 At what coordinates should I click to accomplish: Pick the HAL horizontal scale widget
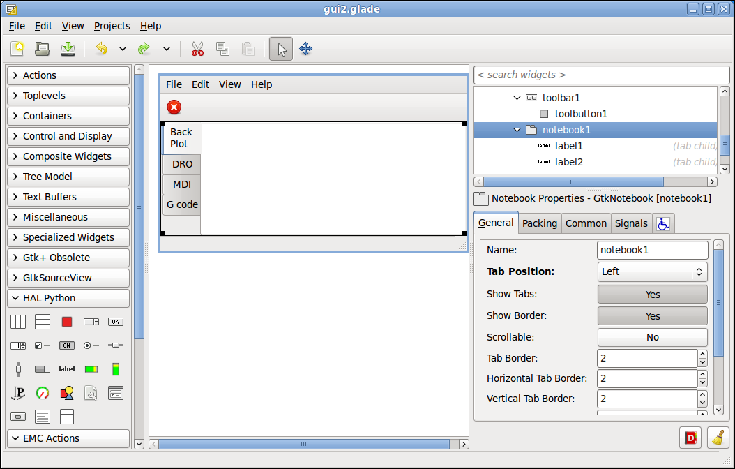point(116,345)
